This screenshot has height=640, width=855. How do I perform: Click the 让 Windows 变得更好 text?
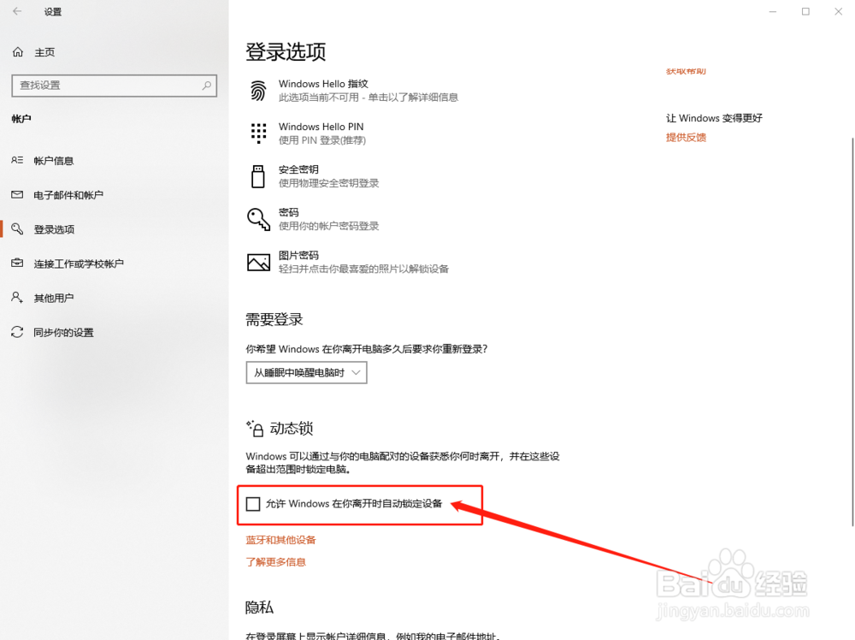click(x=714, y=118)
